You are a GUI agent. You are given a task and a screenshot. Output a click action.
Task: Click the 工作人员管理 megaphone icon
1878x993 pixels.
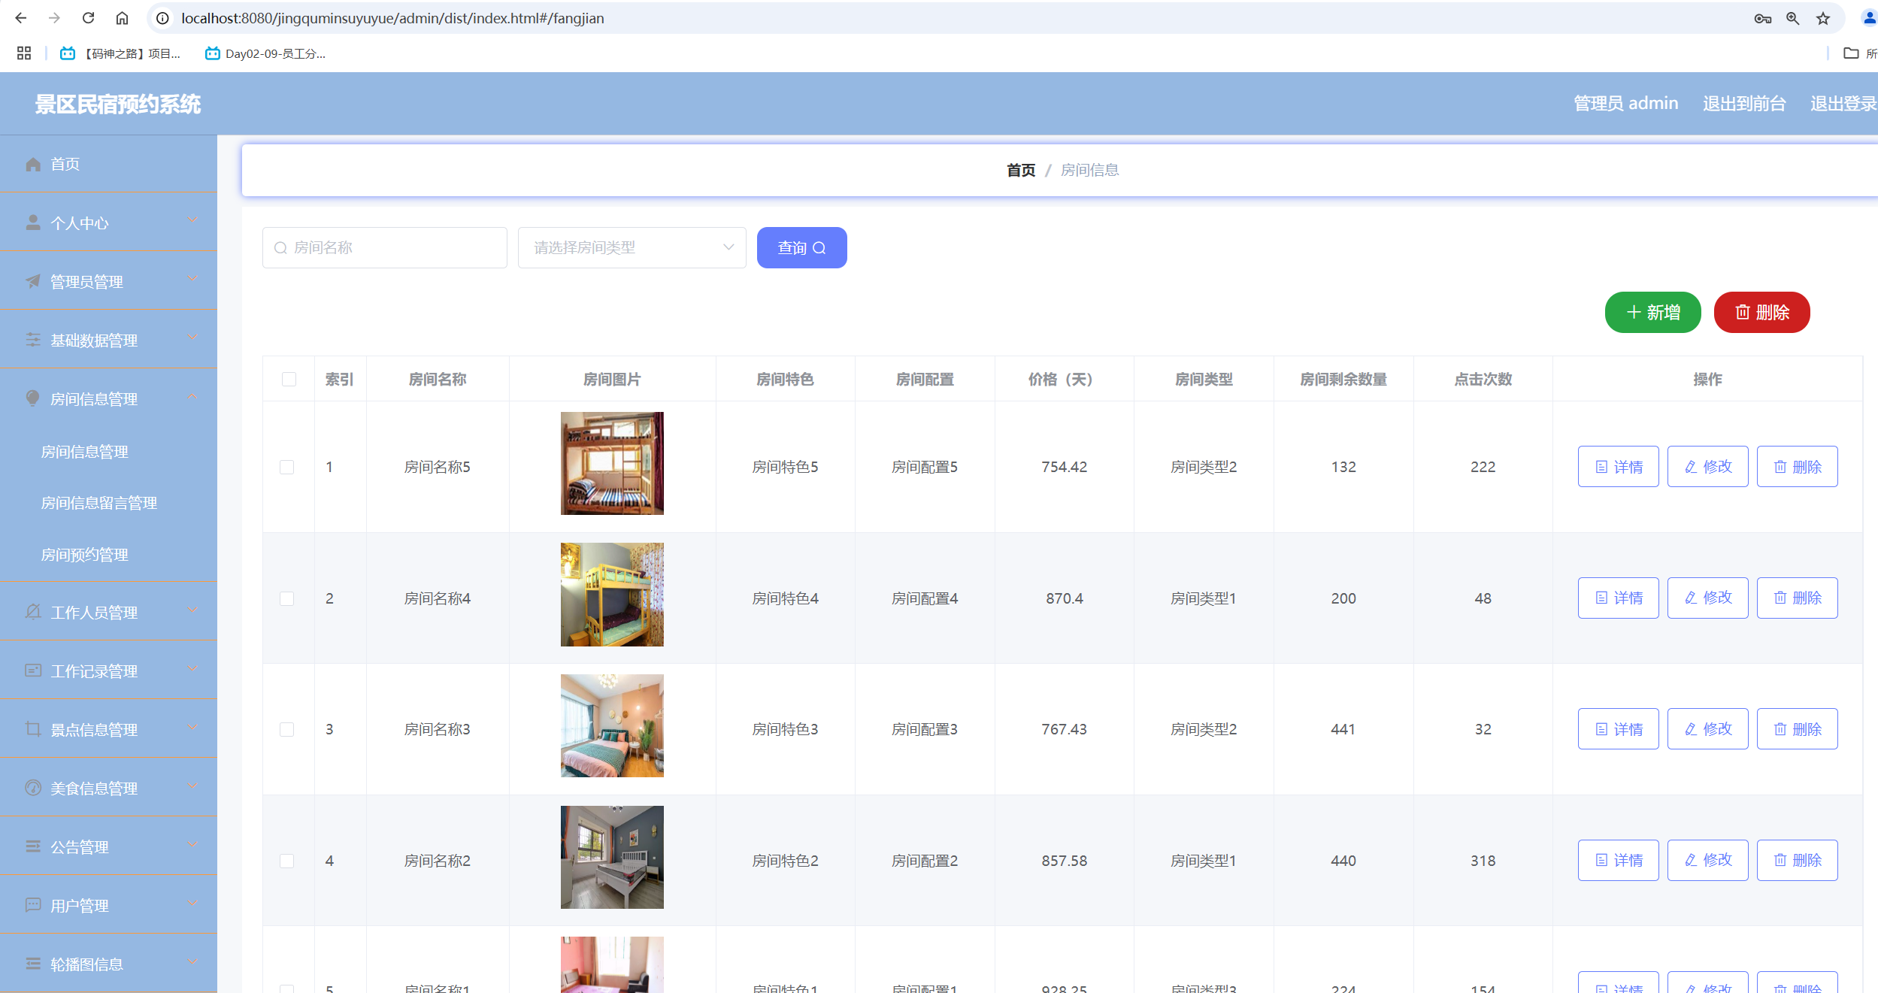coord(33,611)
